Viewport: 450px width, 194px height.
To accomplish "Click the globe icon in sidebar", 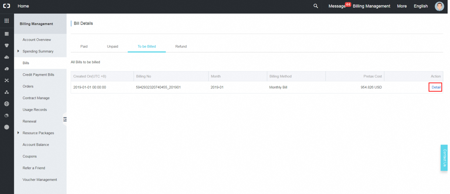I will [7, 104].
